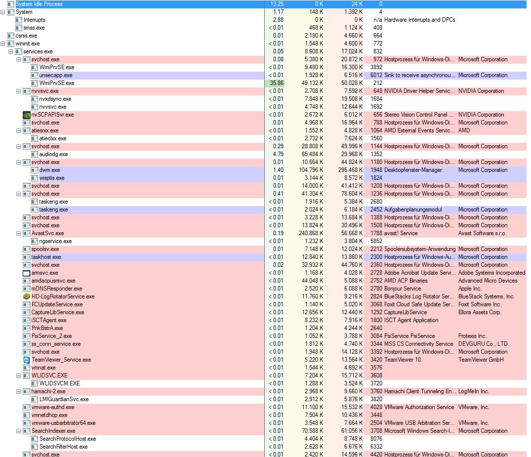The height and width of the screenshot is (457, 531).
Task: Collapse the hamachi-2.exe tree node
Action: point(19,391)
